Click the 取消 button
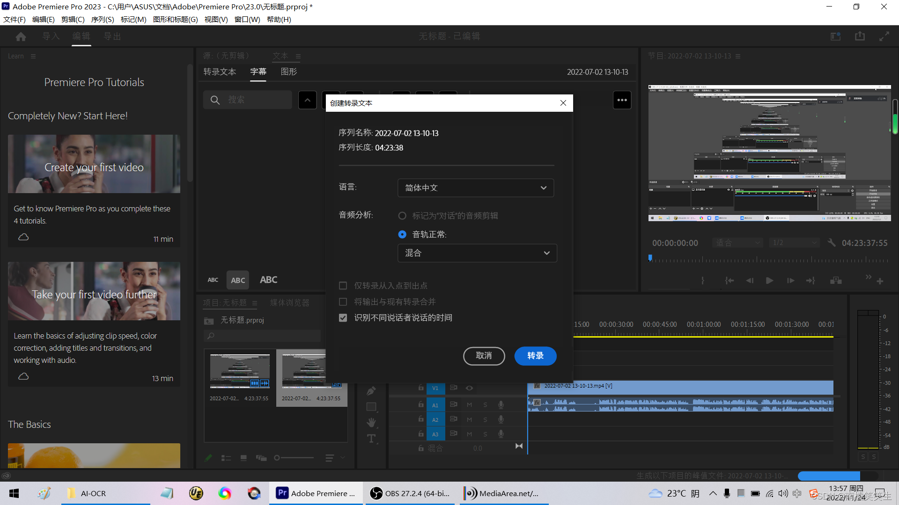Viewport: 899px width, 505px height. coord(484,356)
